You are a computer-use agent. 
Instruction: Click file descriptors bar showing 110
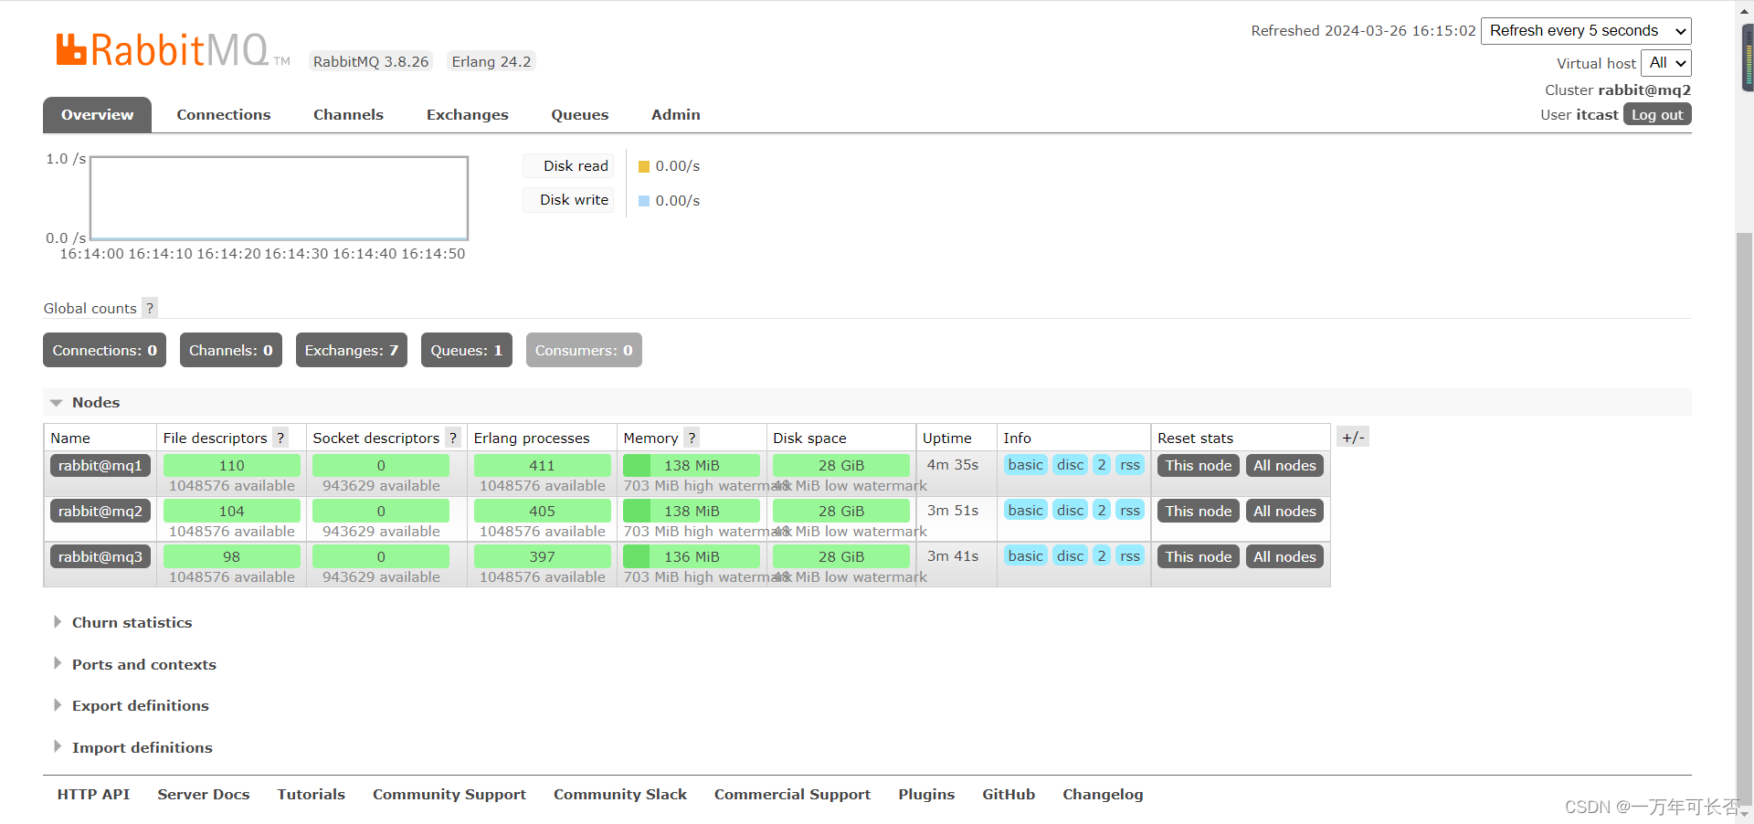231,465
